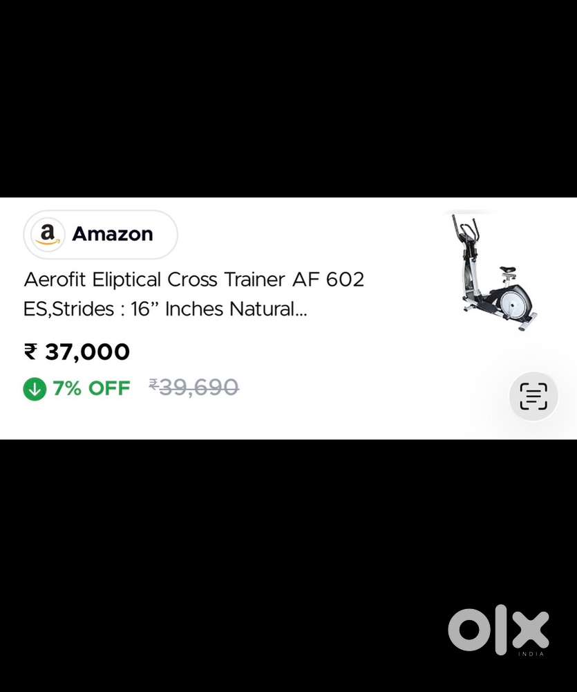Click the word 'Amazon' in the badge
577x692 pixels.
[113, 234]
